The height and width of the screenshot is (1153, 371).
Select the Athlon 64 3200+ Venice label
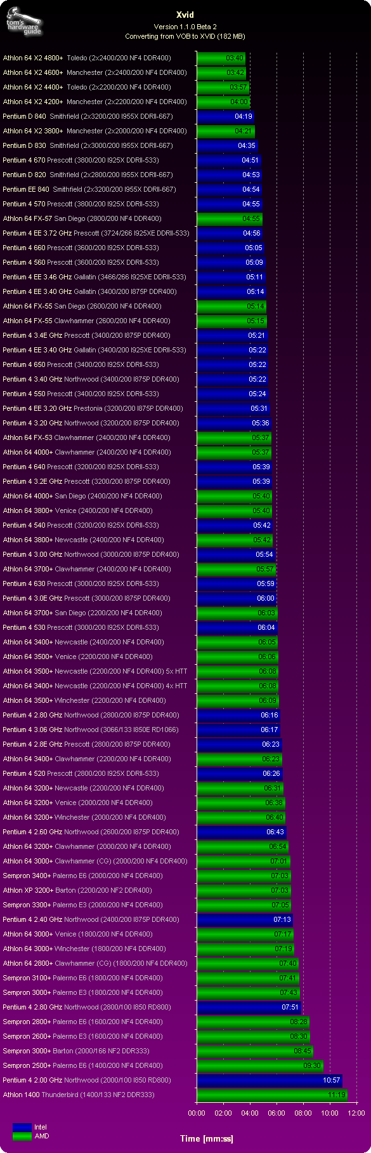[x=77, y=803]
